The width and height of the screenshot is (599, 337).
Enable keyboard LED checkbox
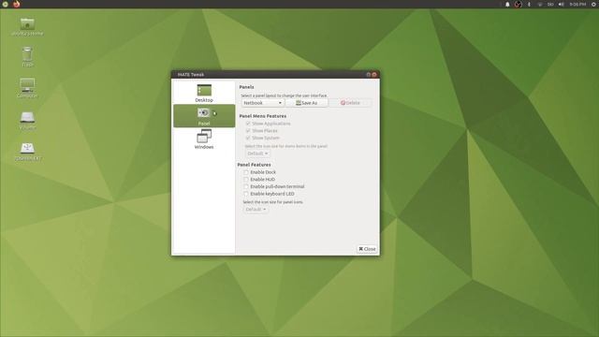pyautogui.click(x=246, y=194)
